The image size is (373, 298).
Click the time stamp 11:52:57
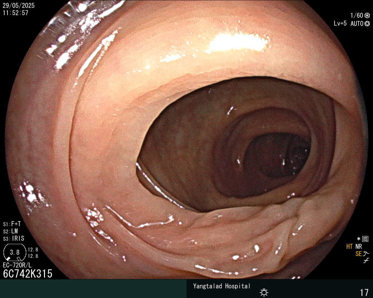click(x=16, y=13)
